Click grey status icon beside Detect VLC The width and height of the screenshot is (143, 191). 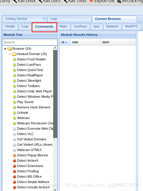coord(14,134)
